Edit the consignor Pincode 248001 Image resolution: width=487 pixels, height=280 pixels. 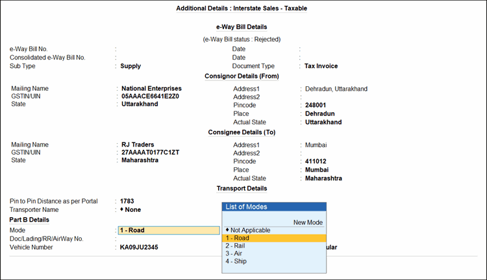[x=316, y=105]
